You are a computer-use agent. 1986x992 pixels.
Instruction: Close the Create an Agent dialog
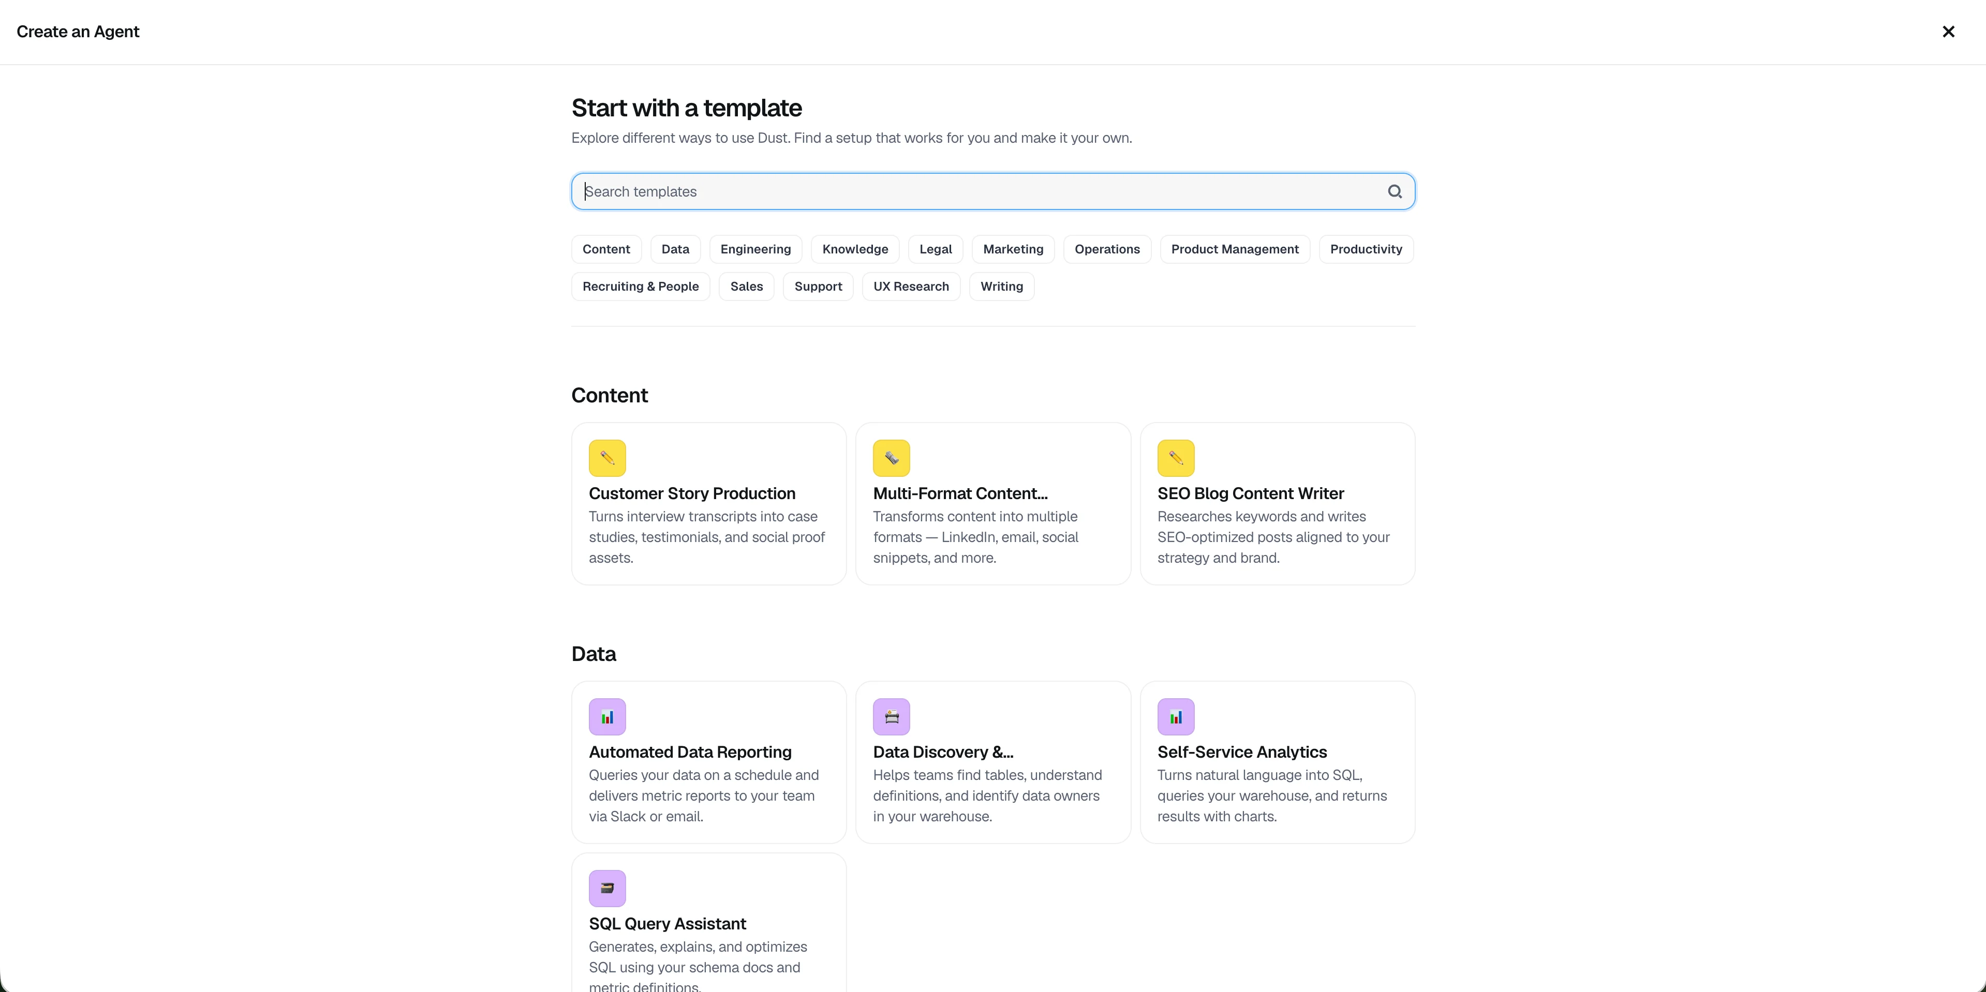click(1948, 32)
